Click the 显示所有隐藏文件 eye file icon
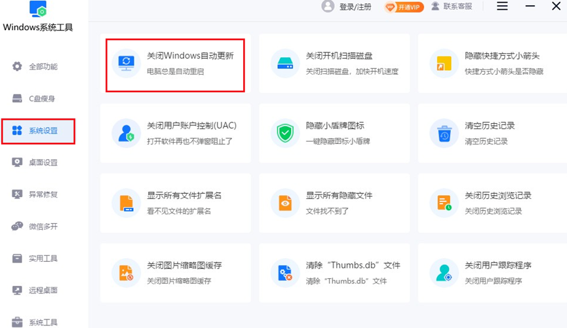This screenshot has height=328, width=567. (x=285, y=203)
